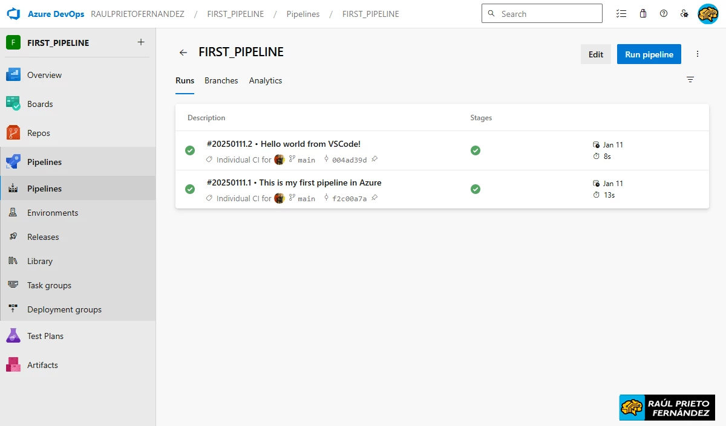This screenshot has width=726, height=426.
Task: Switch to the Branches tab
Action: point(221,80)
